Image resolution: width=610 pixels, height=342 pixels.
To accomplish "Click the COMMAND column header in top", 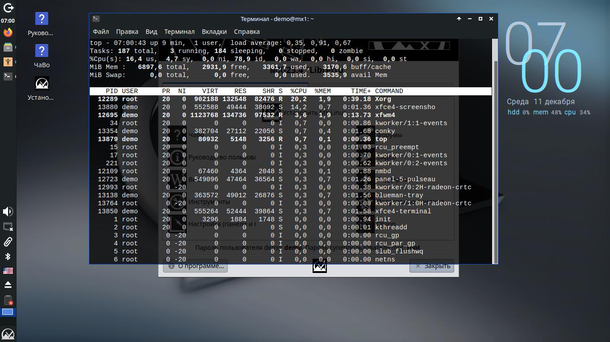I will pos(389,91).
